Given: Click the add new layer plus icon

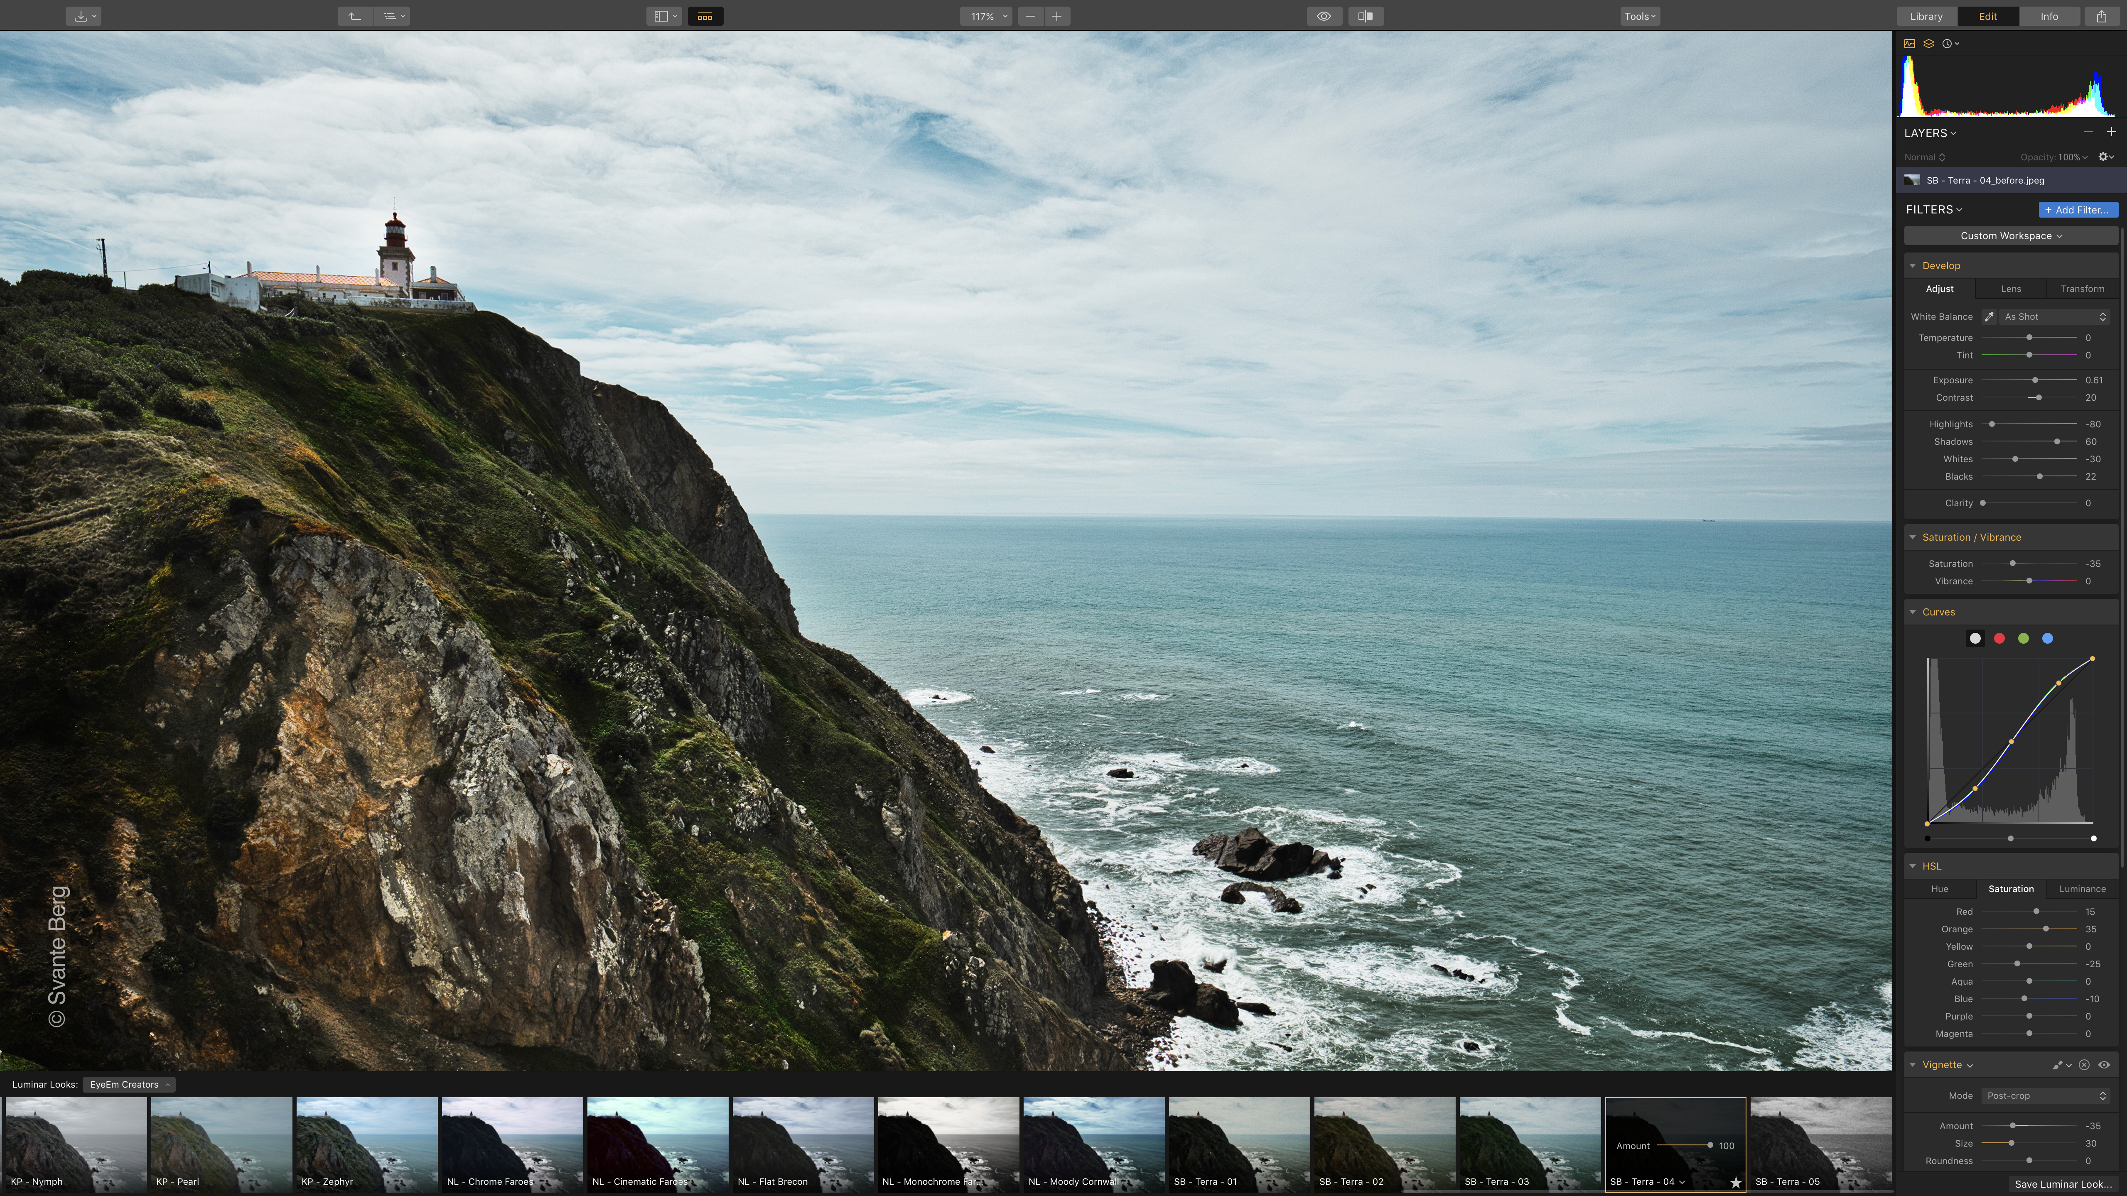Looking at the screenshot, I should click(x=2111, y=132).
